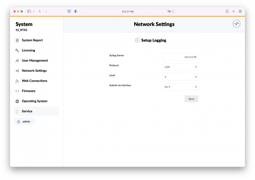Click the Operating System globe icon
Screen dimensions: 255x180
point(17,101)
